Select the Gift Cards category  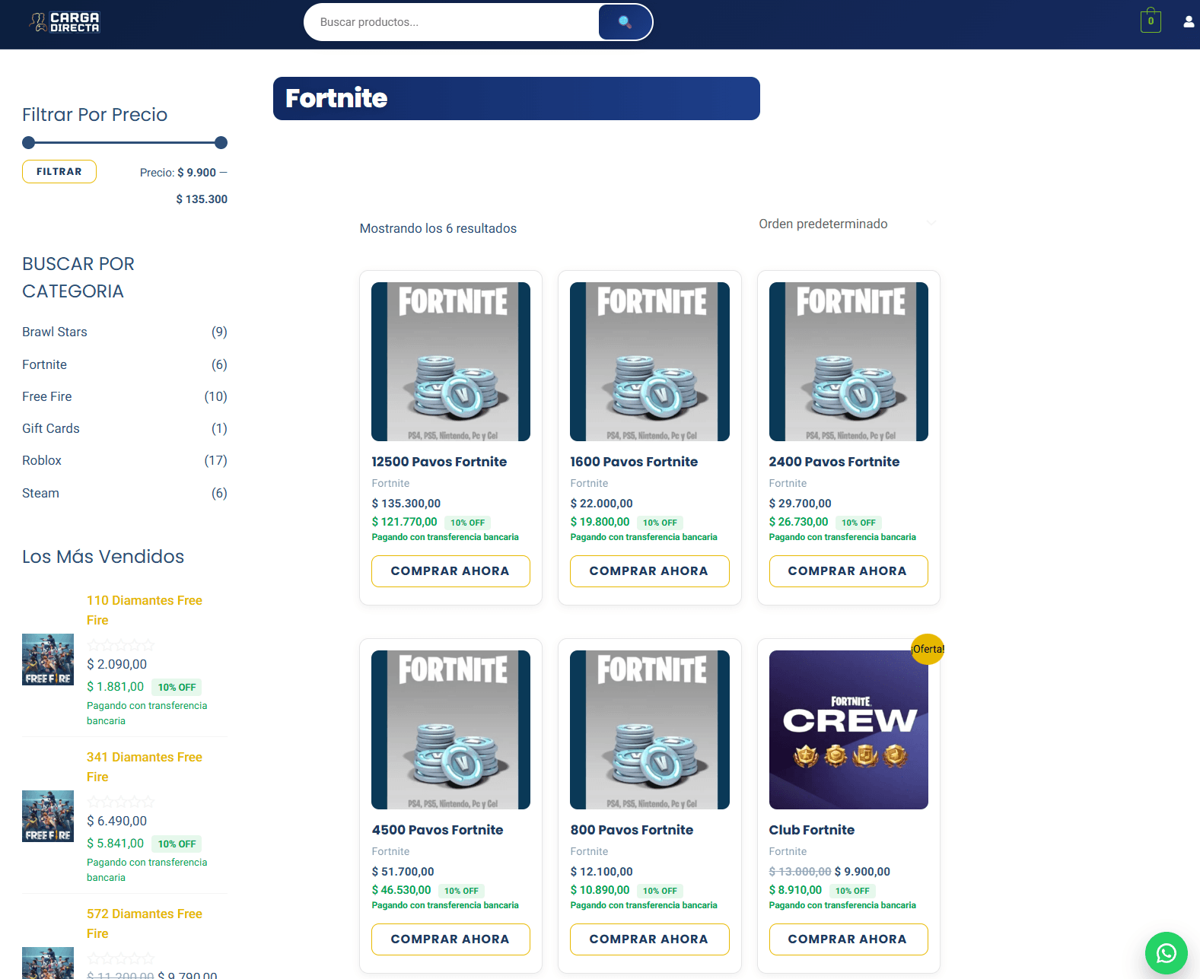click(x=51, y=428)
